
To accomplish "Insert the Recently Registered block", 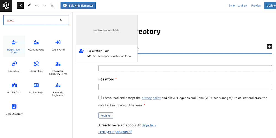I will (58, 89).
